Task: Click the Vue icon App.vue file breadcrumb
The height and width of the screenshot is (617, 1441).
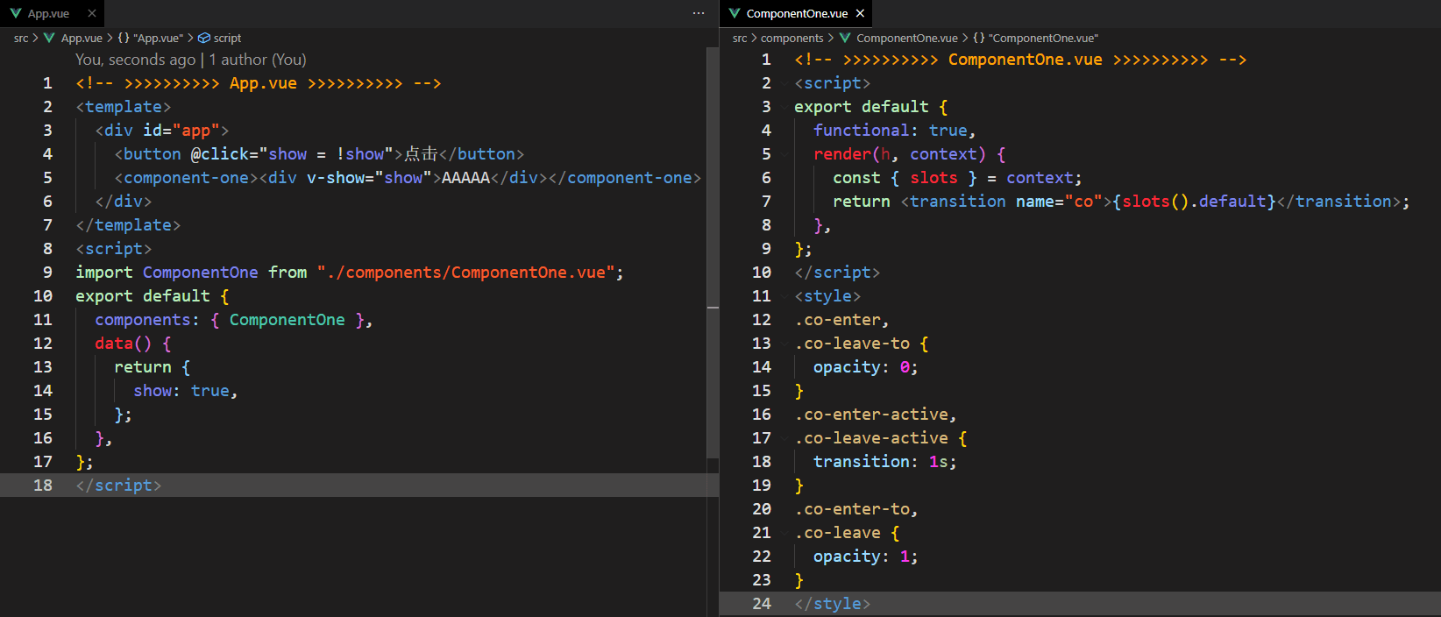Action: click(x=74, y=38)
